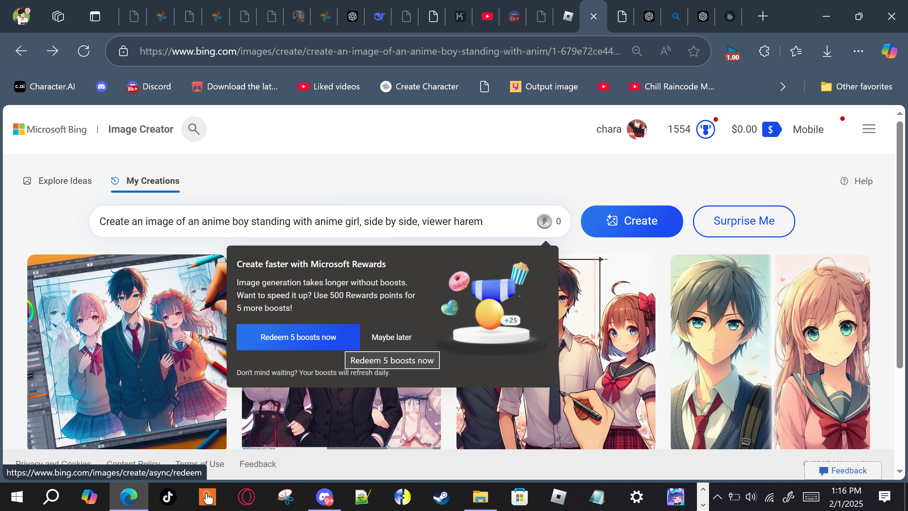Click the Surprise Me button
Viewport: 908px width, 511px height.
coord(744,221)
